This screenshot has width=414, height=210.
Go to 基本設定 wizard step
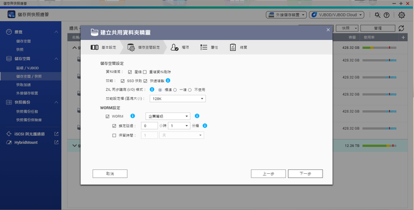click(x=103, y=48)
